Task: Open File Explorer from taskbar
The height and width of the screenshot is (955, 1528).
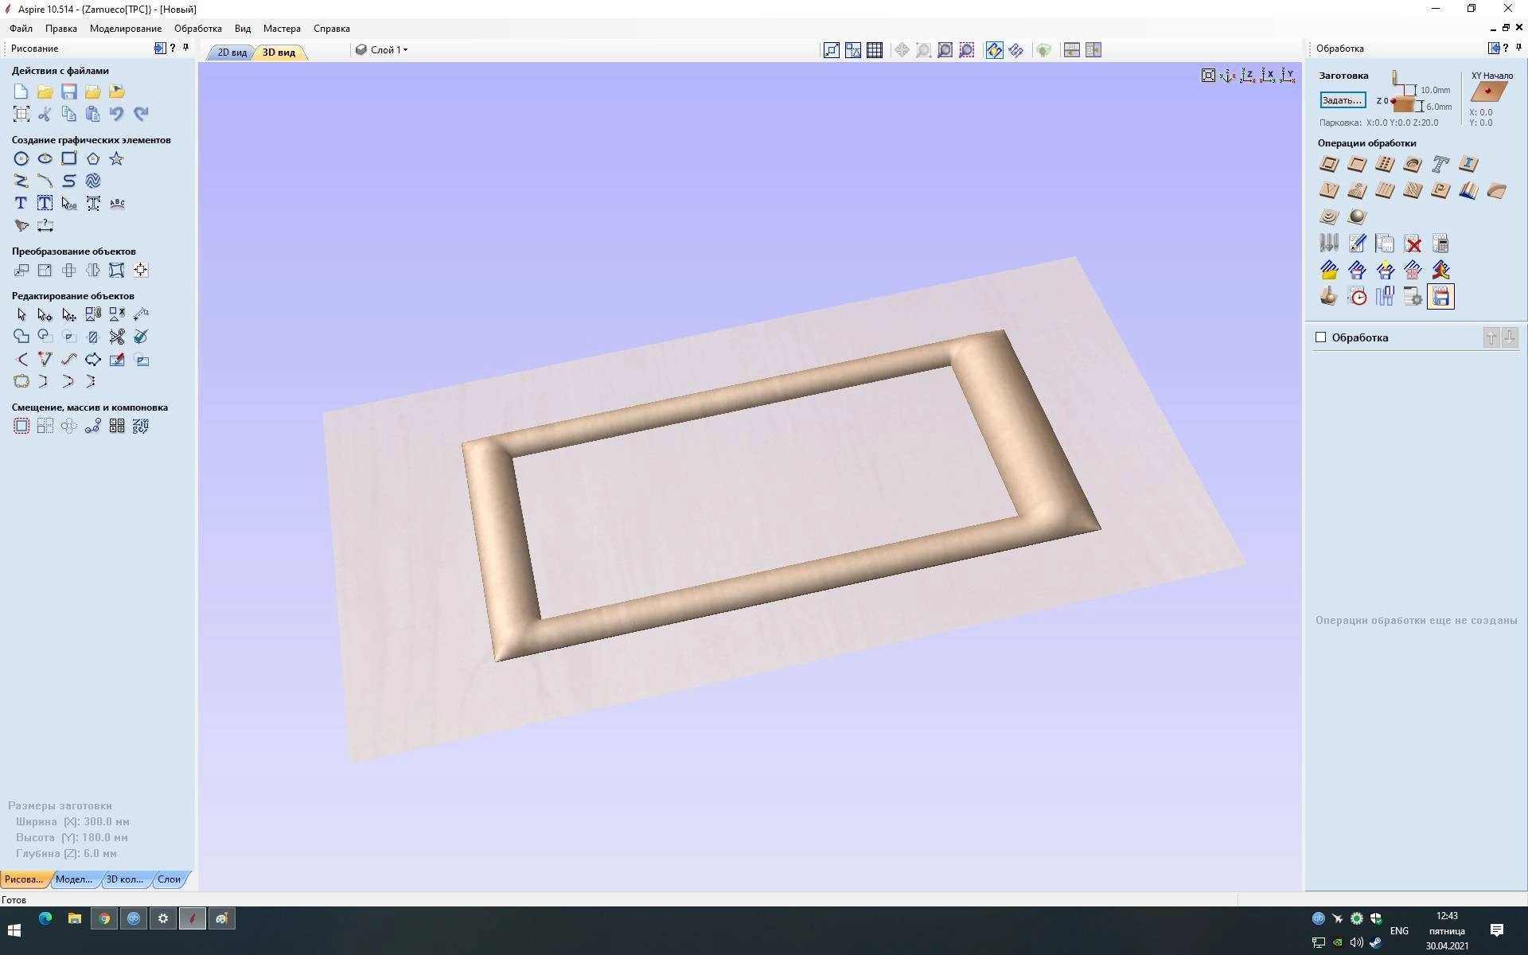Action: tap(75, 918)
